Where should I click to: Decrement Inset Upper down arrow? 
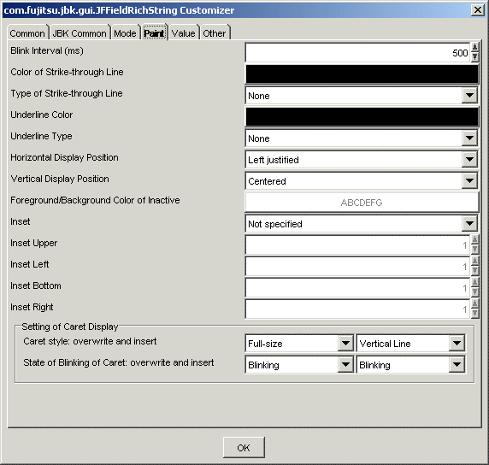(x=474, y=250)
